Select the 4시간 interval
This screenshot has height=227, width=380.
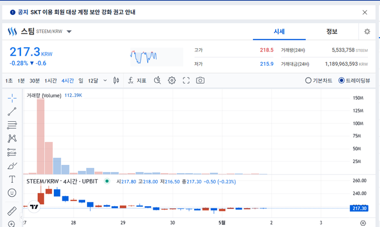point(68,81)
